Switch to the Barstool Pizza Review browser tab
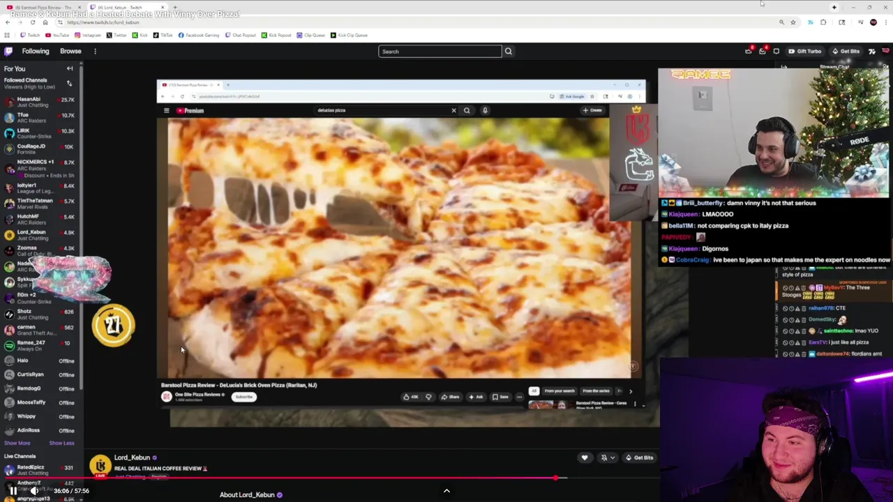Screen dimensions: 893x502 click(45, 7)
